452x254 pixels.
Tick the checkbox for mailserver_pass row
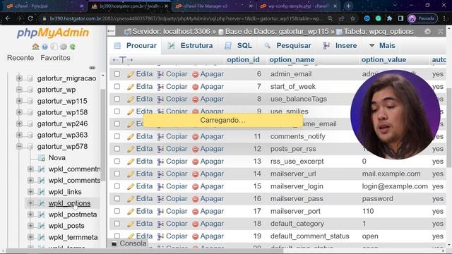pos(117,198)
